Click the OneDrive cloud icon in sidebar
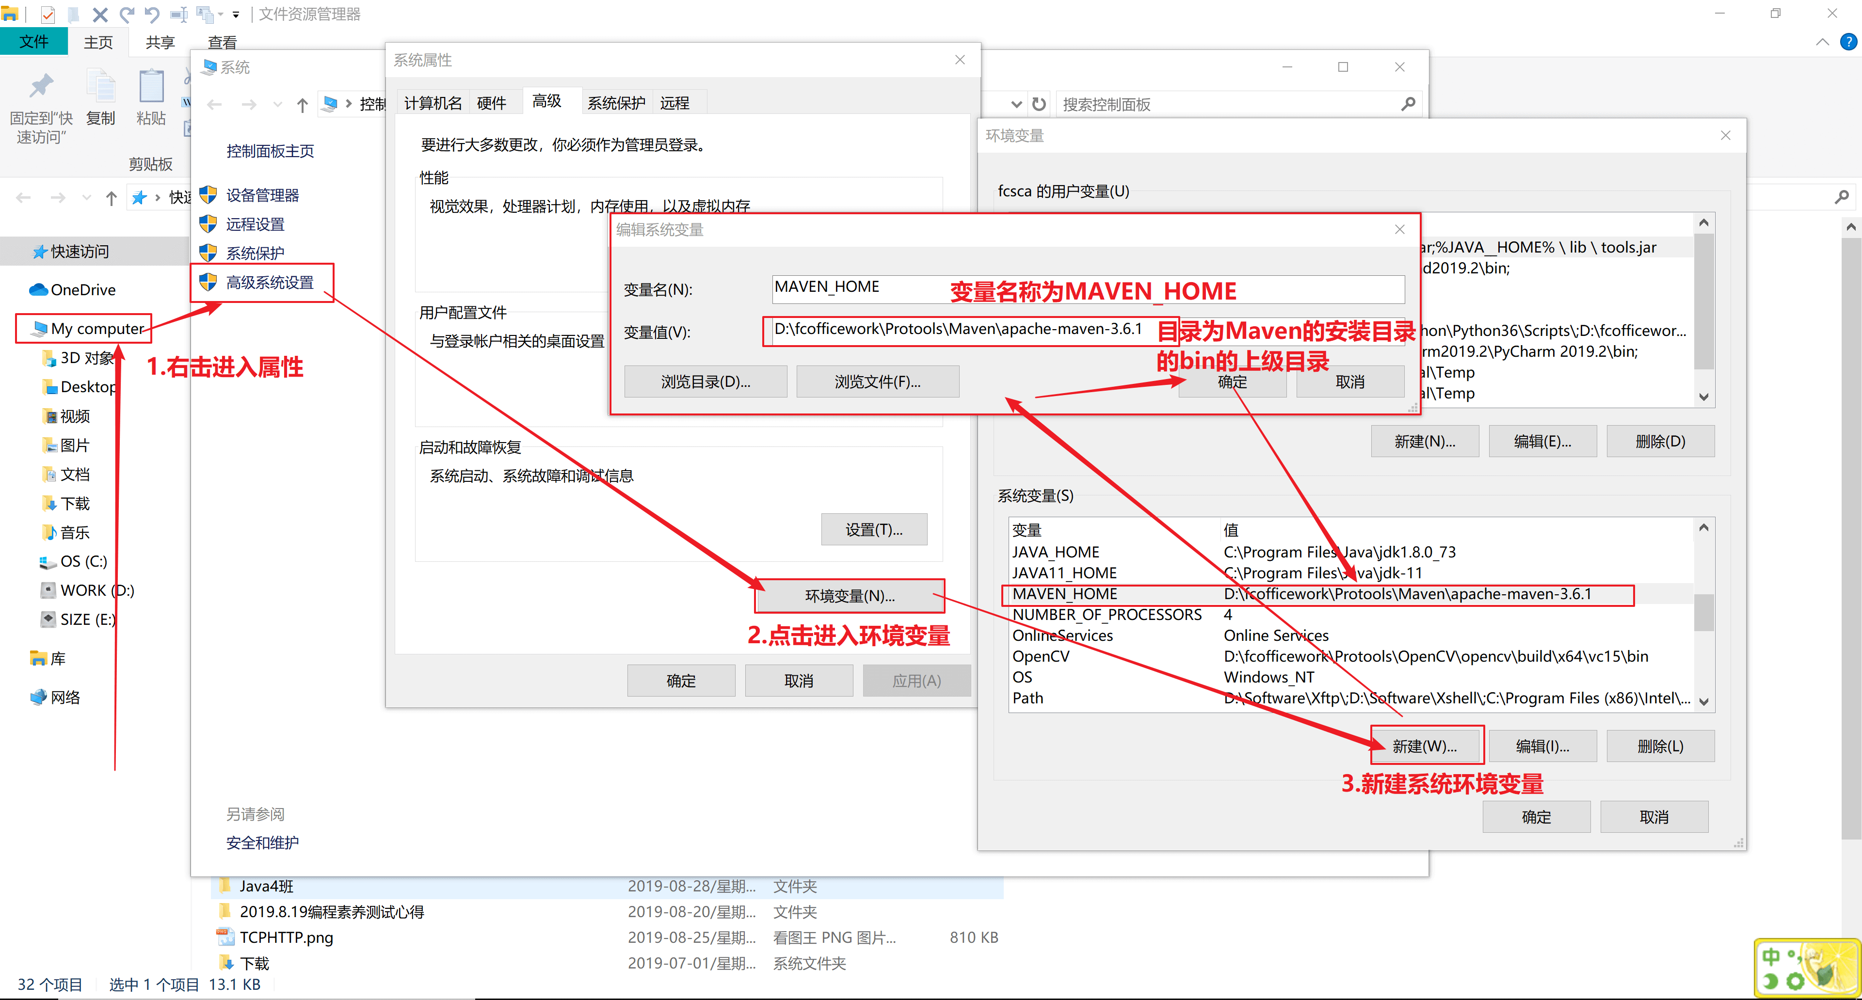 point(38,290)
